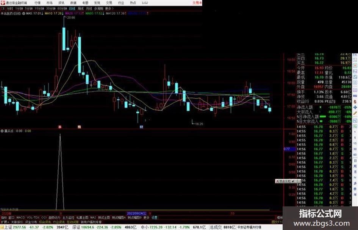Viewport: 358px width, 230px height.
Task: Open the 交易 menu
Action: point(109,3)
